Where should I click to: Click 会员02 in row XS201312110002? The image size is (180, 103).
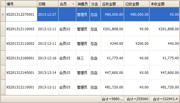[67, 43]
